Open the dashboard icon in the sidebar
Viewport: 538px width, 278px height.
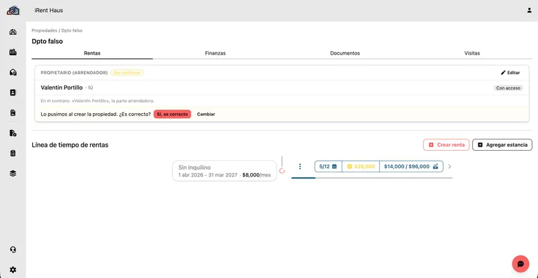(x=13, y=32)
